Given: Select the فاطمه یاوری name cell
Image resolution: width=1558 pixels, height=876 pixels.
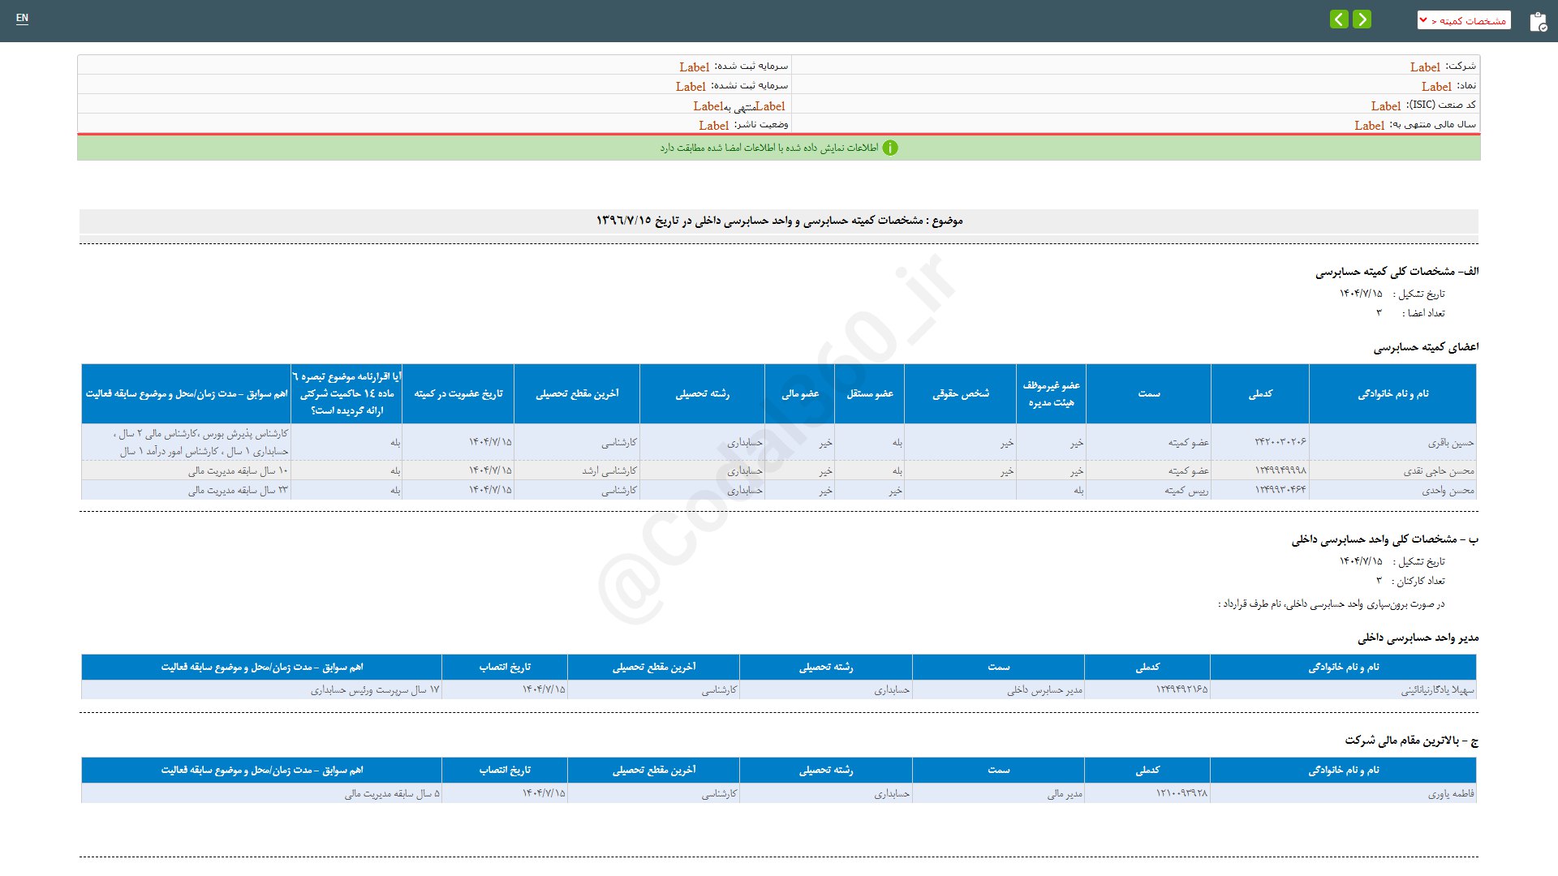Looking at the screenshot, I should tap(1450, 793).
